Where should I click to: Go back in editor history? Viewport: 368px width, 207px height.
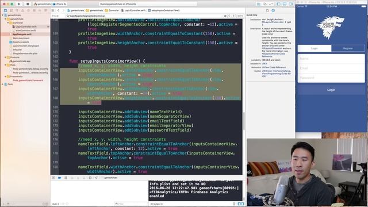coord(59,10)
